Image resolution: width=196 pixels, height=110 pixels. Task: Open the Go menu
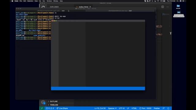tap(40, 1)
